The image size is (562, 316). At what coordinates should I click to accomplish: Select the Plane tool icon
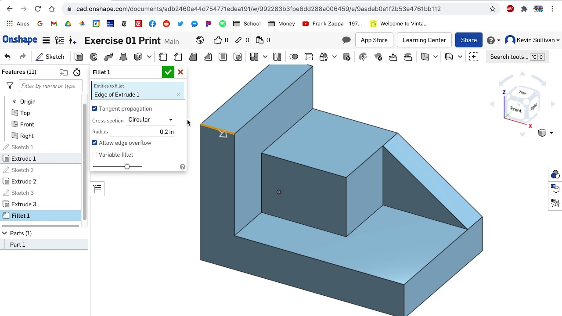tap(425, 57)
